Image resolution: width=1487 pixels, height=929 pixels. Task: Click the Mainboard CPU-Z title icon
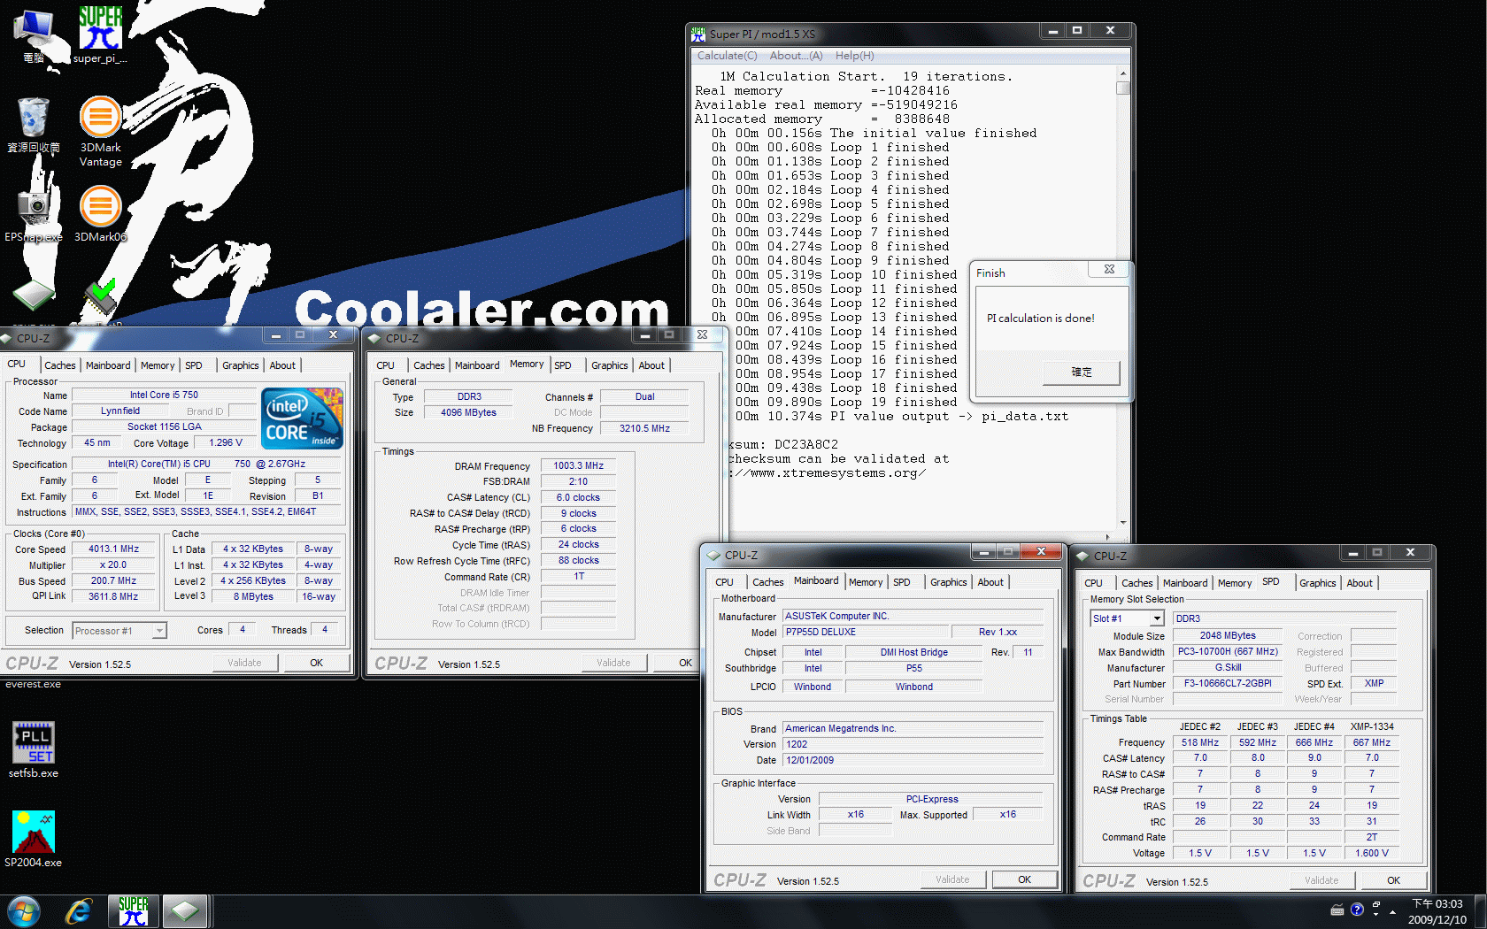713,556
